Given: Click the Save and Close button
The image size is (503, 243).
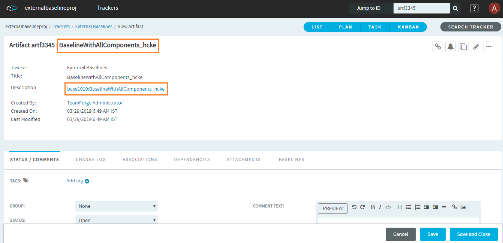Looking at the screenshot, I should [474, 234].
